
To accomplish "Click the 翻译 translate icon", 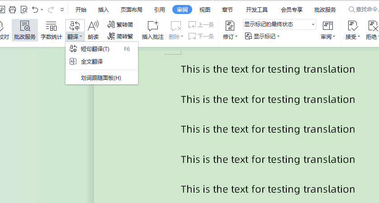I will pos(75,26).
